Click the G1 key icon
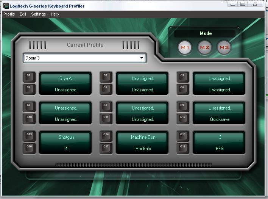Viewport: 268px width, 199px height. pos(29,77)
